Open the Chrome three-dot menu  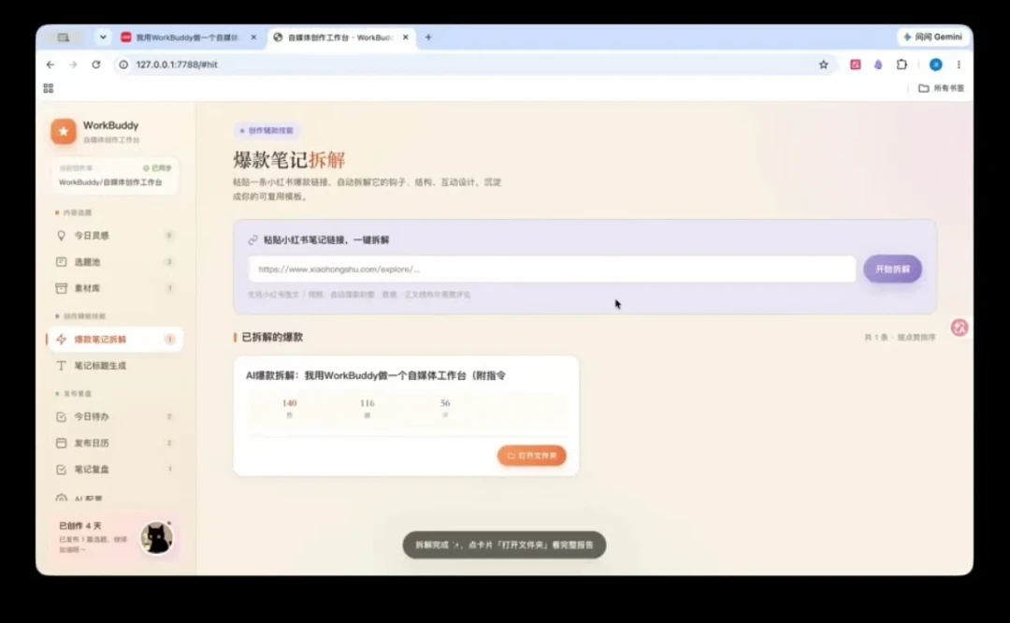pyautogui.click(x=959, y=65)
